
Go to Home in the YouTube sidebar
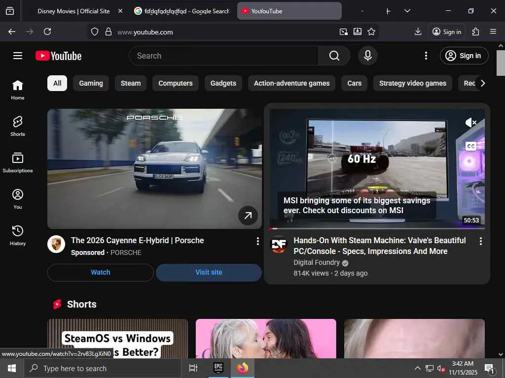pyautogui.click(x=18, y=90)
